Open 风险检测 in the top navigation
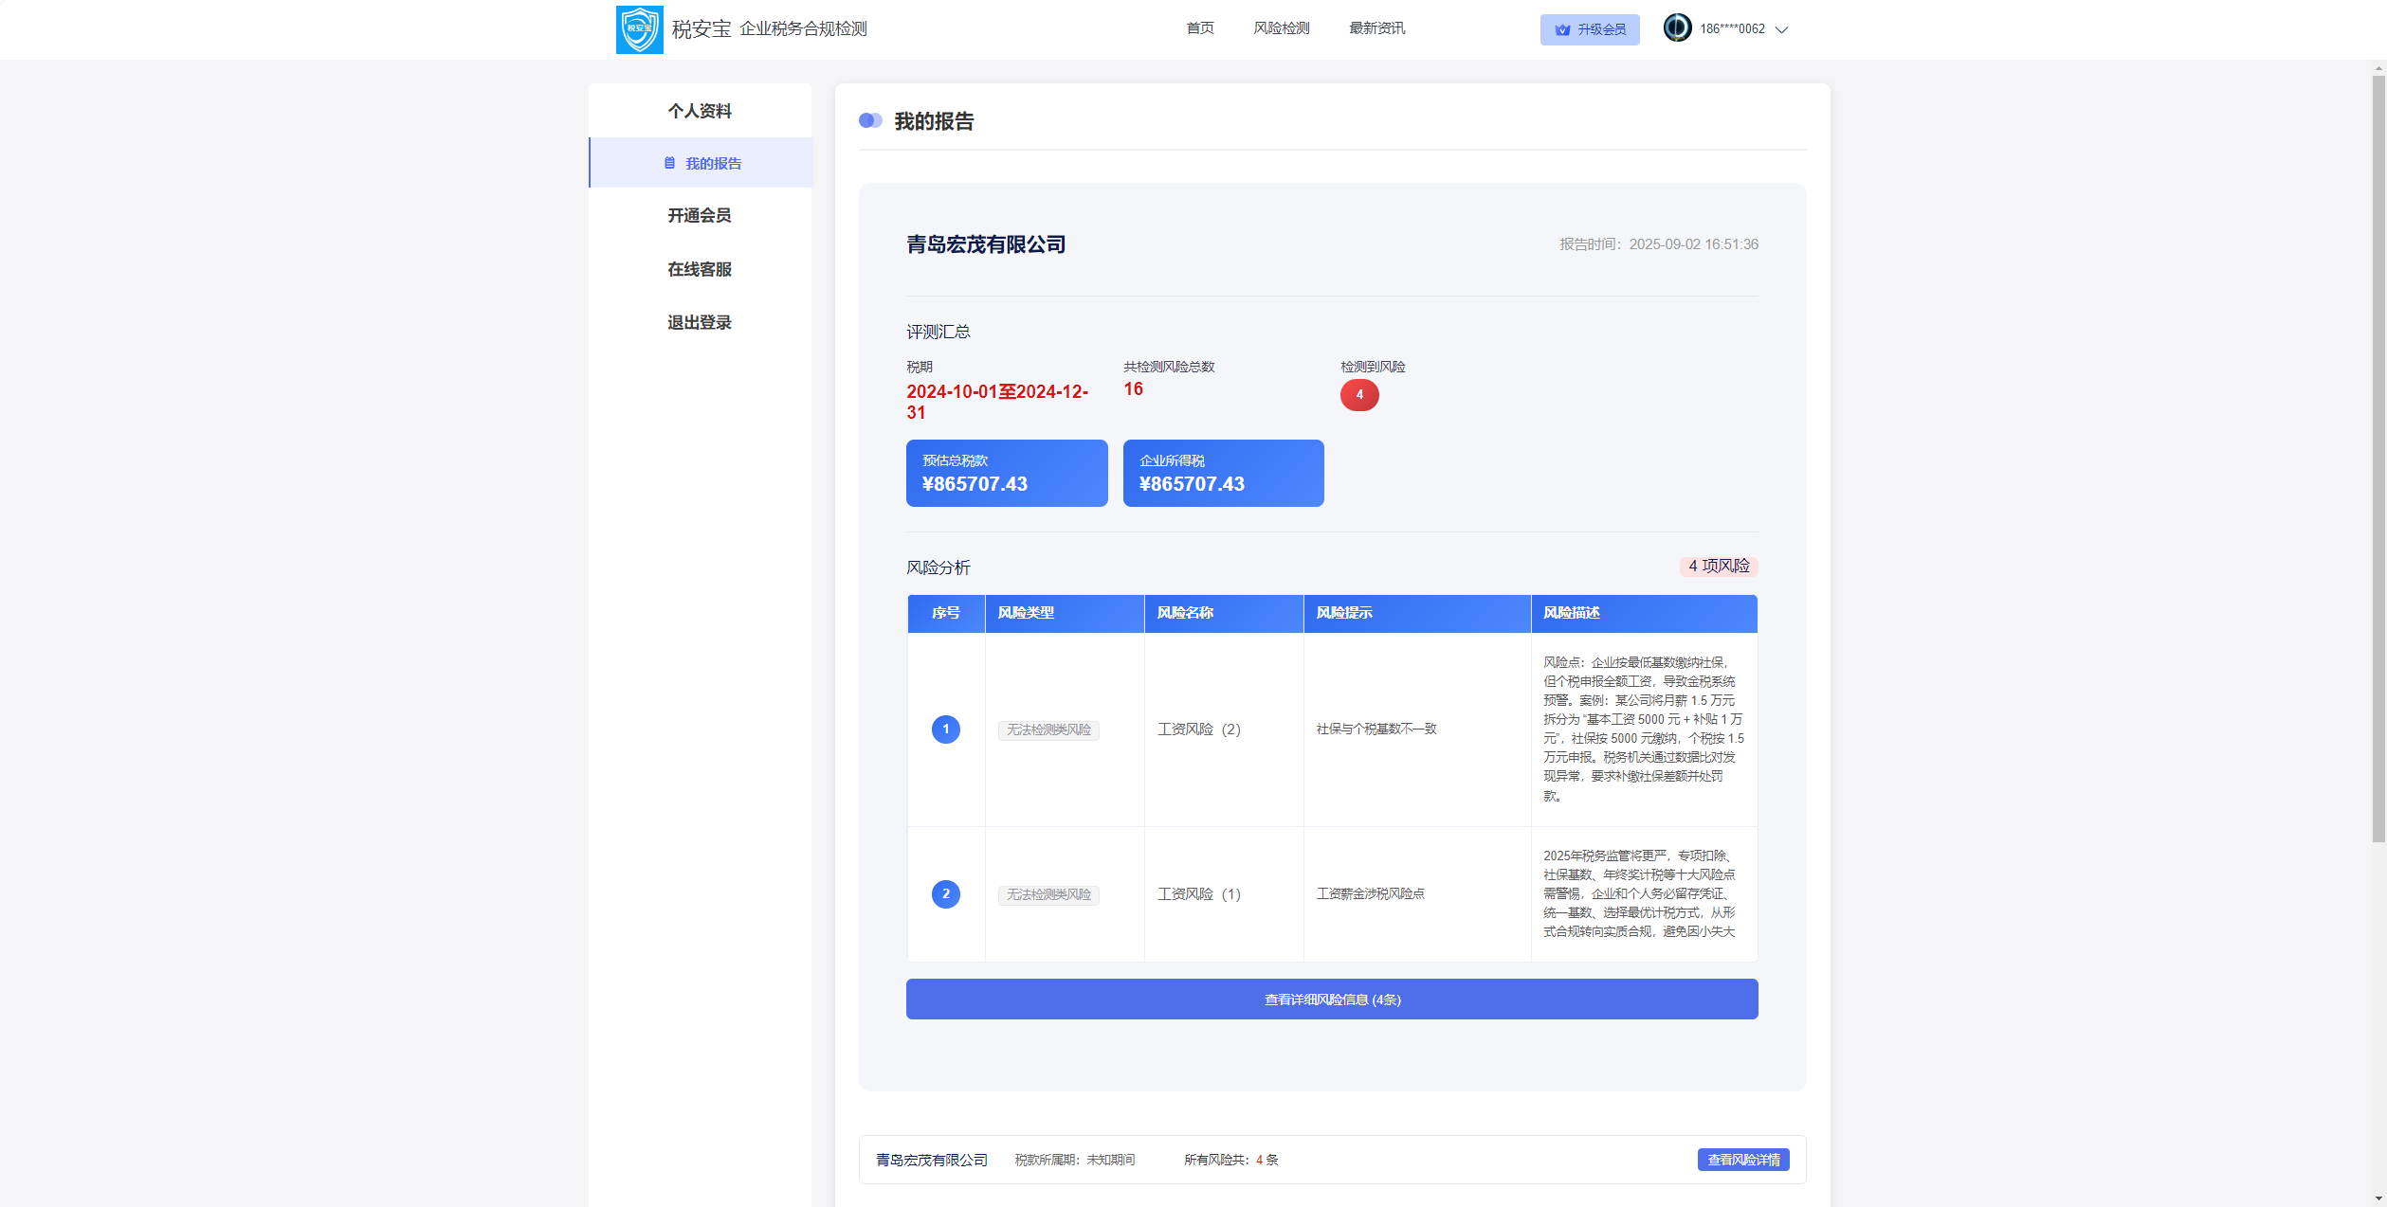Screen dimensions: 2387x1207 [x=1281, y=28]
